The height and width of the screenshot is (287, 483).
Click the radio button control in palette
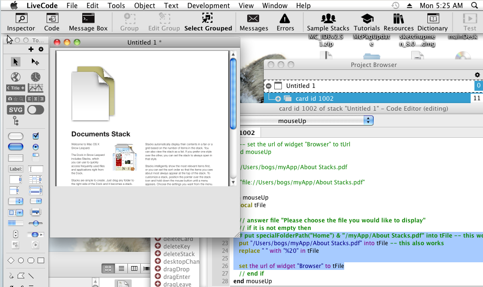click(x=36, y=147)
